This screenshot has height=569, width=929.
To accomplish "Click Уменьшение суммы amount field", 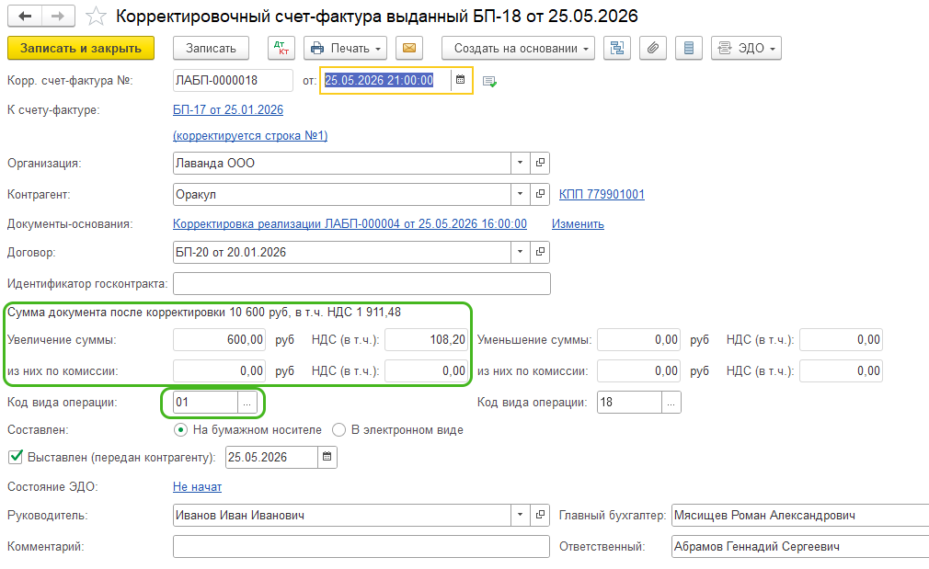I will pos(638,340).
